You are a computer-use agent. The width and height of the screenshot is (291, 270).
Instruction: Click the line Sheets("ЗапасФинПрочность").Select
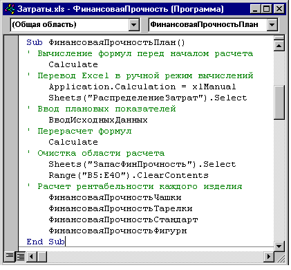142,164
